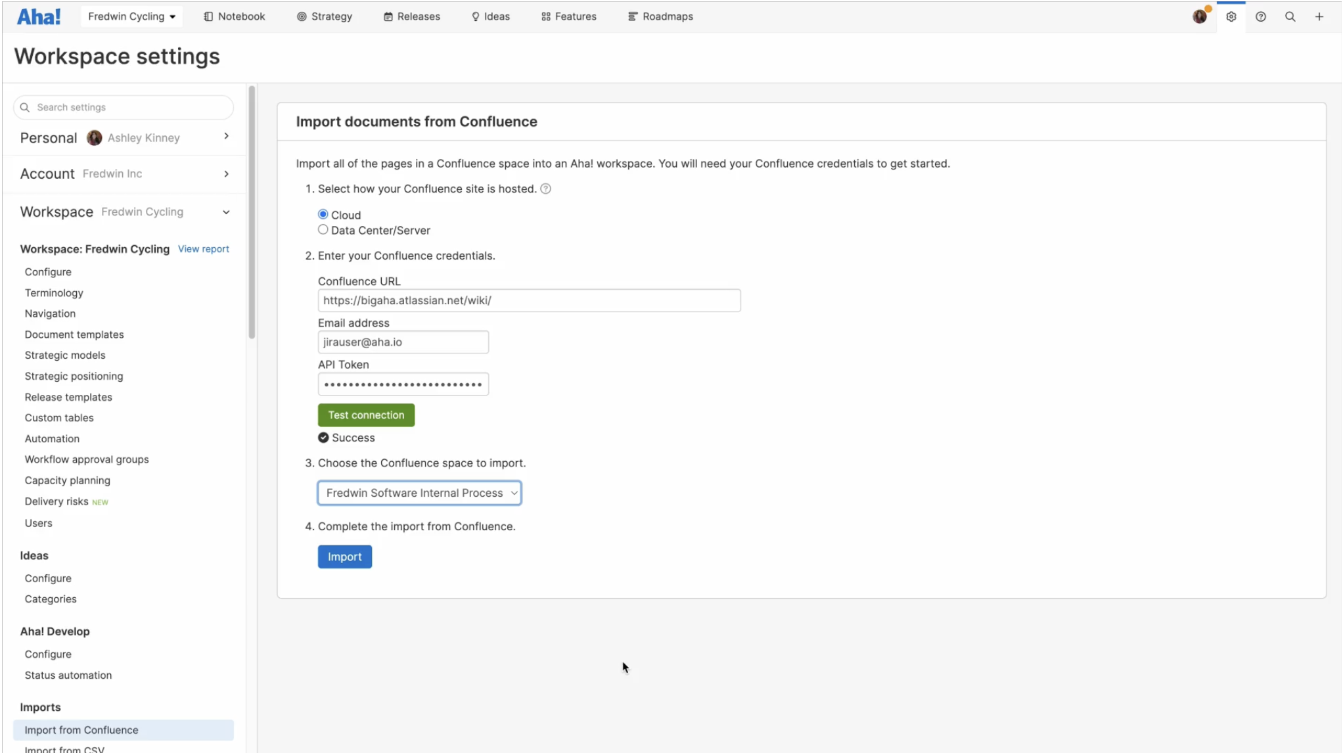Open the Releases menu

412,16
